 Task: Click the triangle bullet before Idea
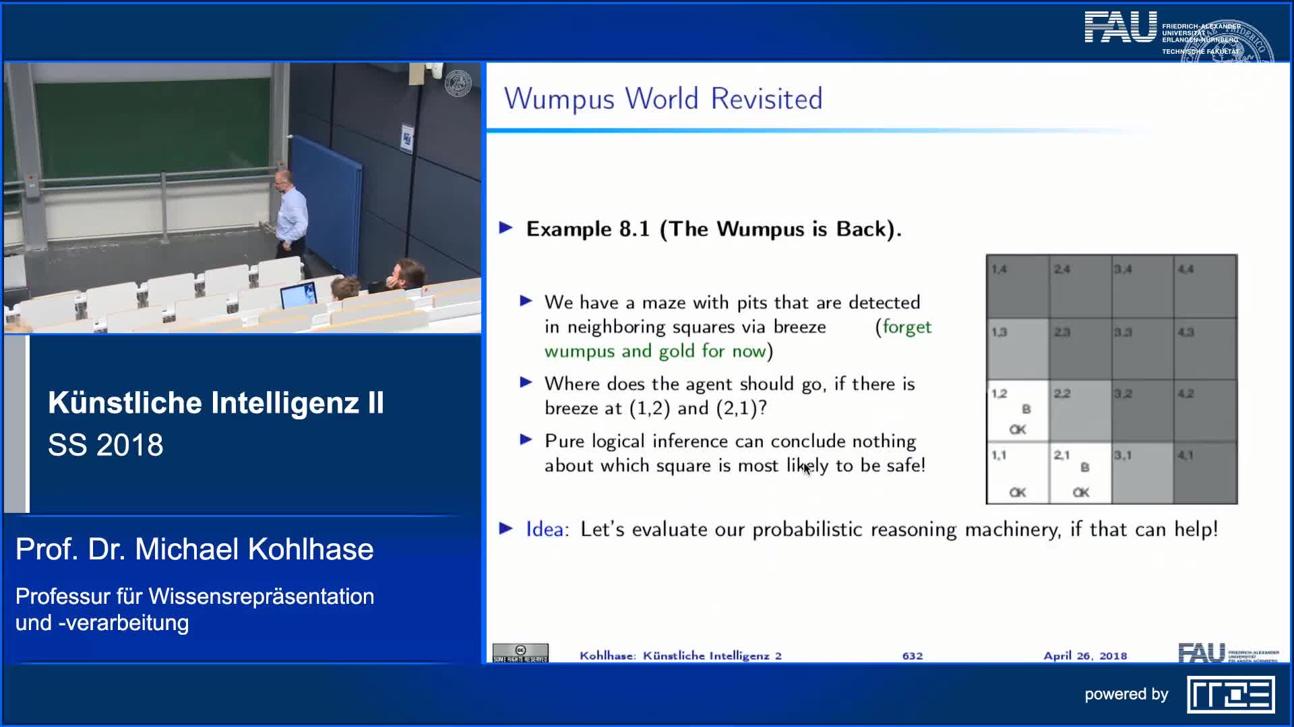(506, 528)
